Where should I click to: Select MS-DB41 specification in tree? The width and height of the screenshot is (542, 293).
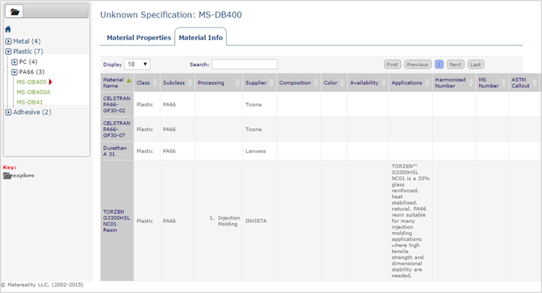[29, 102]
